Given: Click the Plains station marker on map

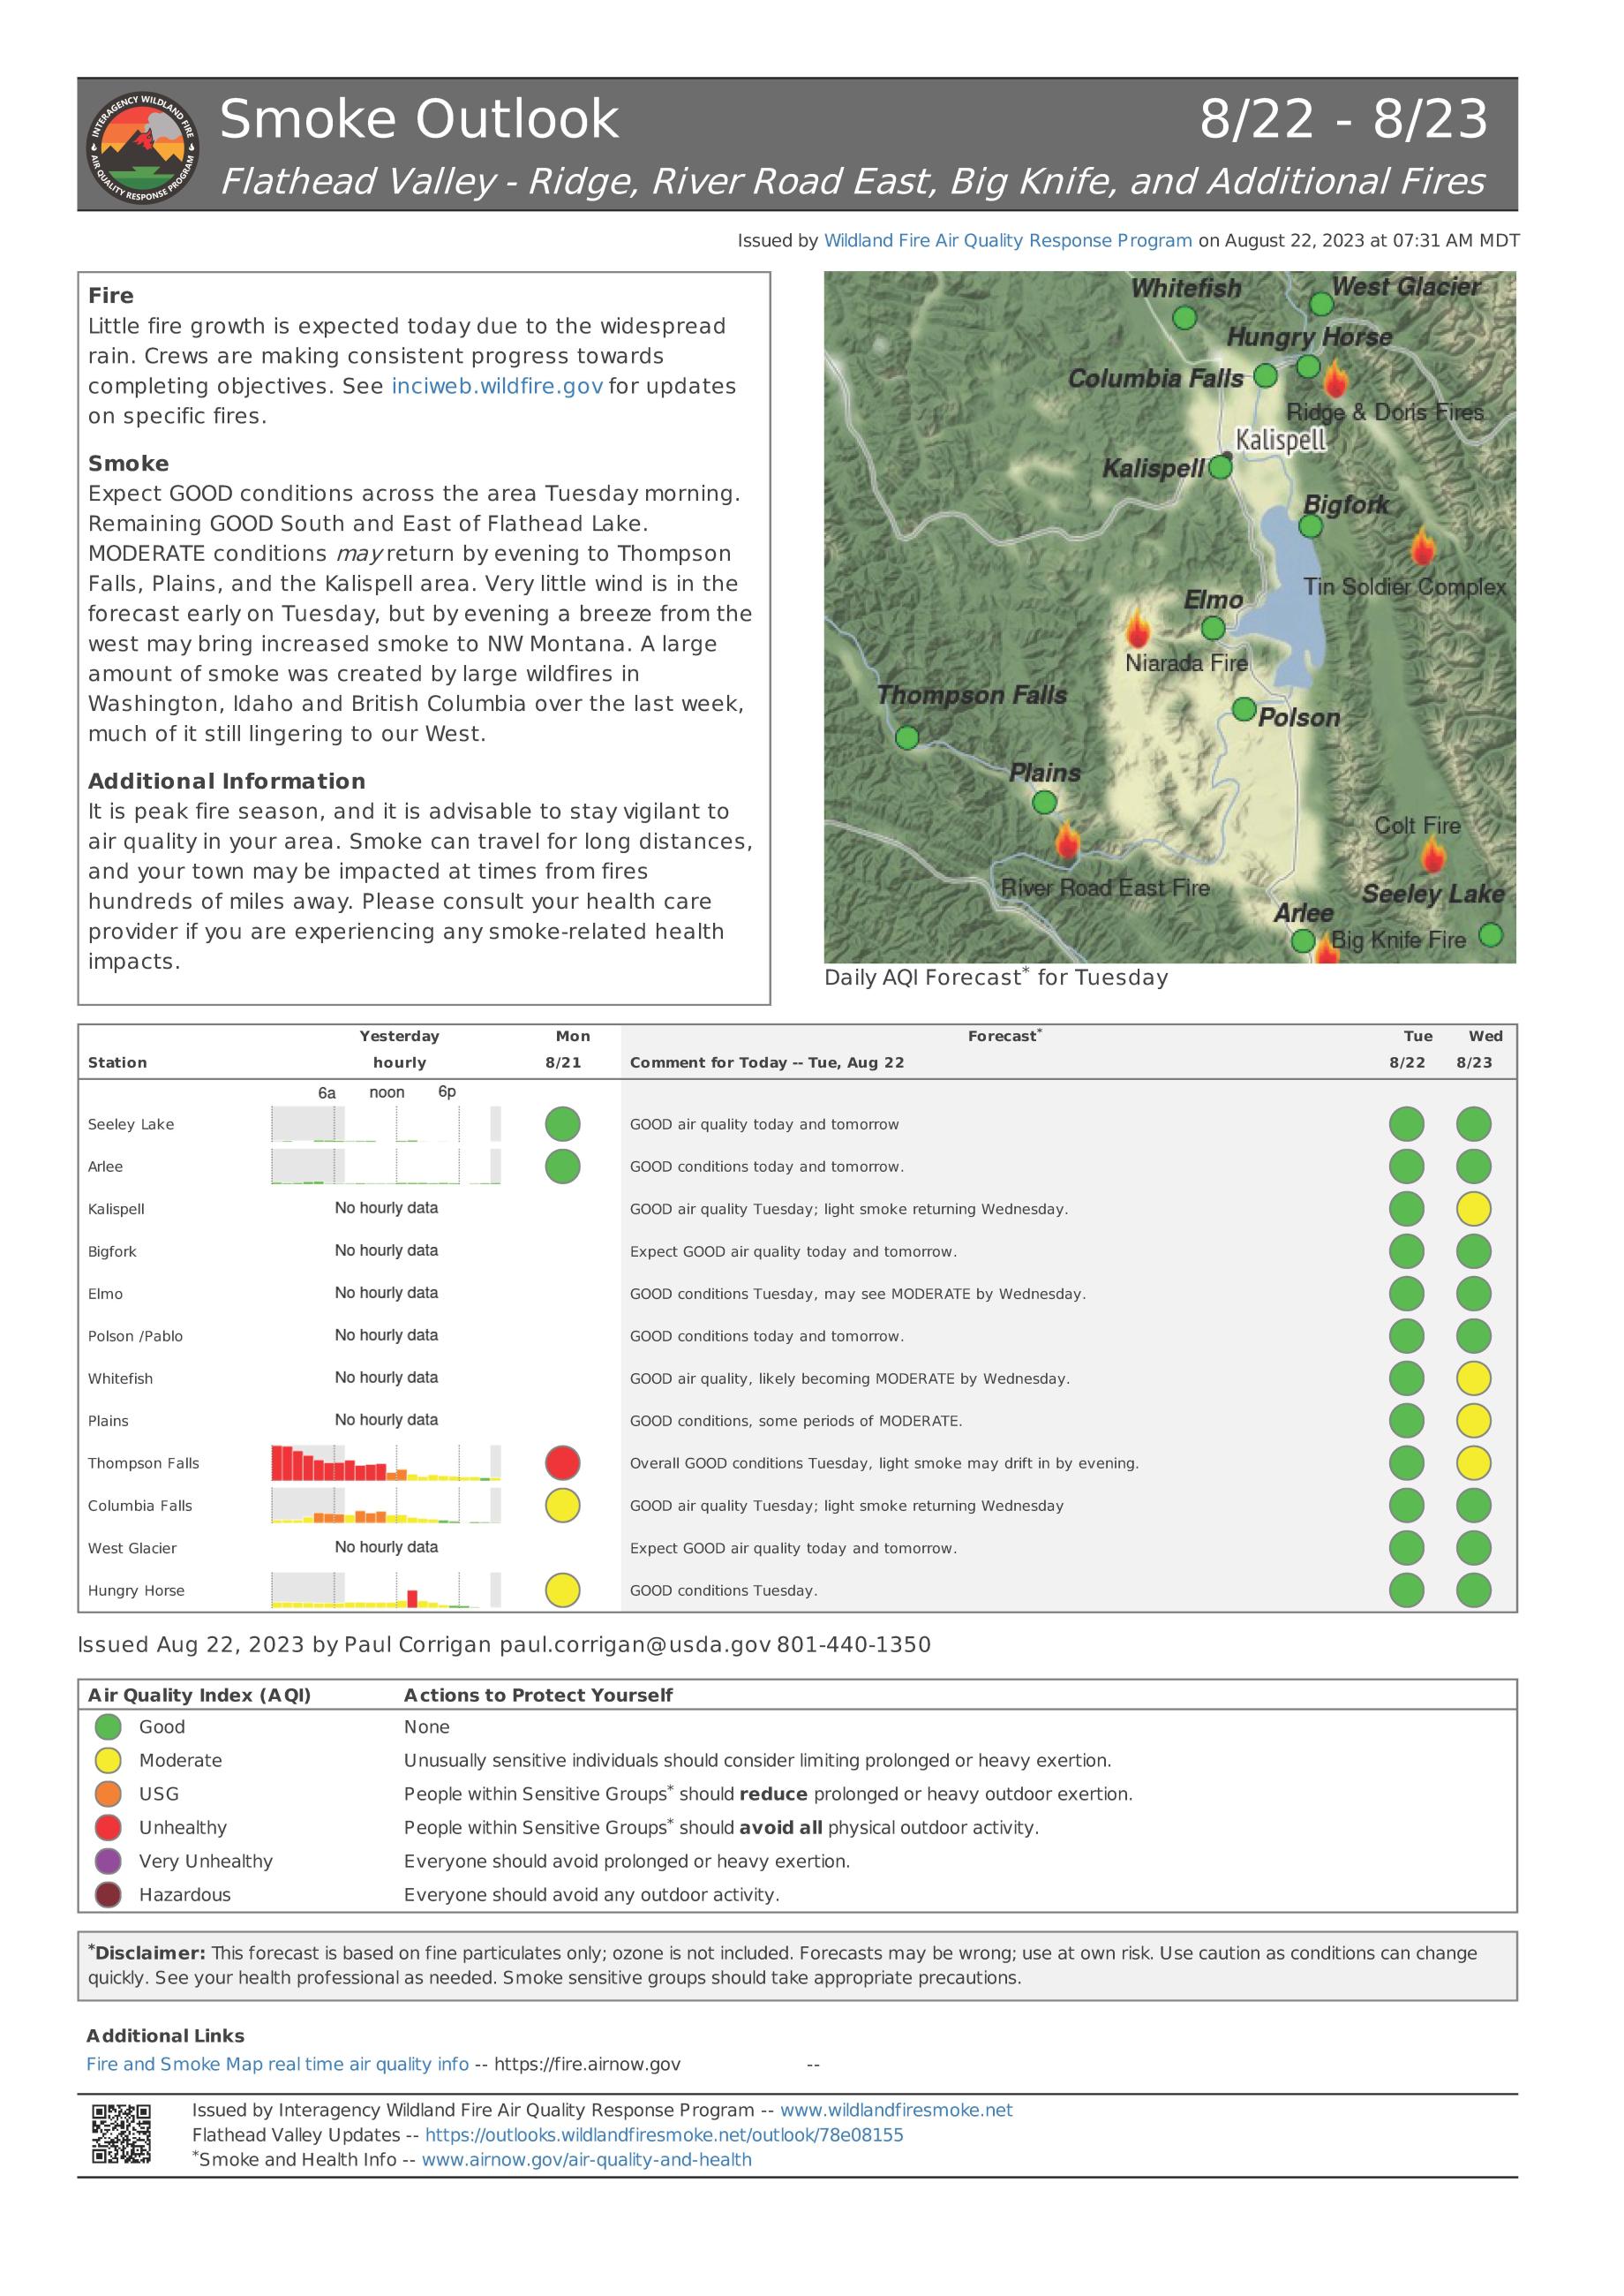Looking at the screenshot, I should pos(1044,803).
